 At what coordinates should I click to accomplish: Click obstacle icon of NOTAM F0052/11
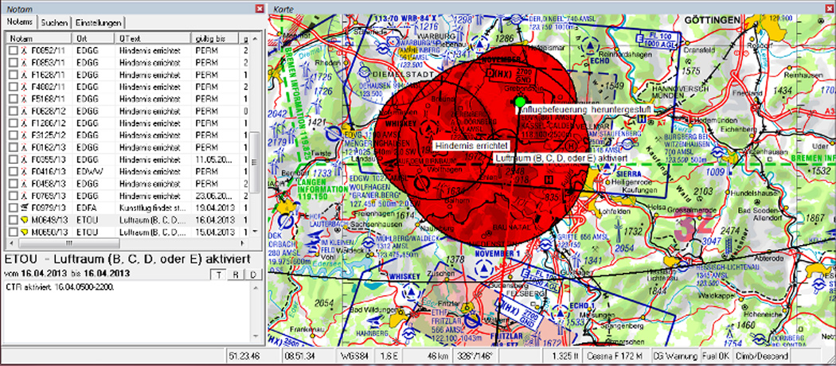click(25, 50)
